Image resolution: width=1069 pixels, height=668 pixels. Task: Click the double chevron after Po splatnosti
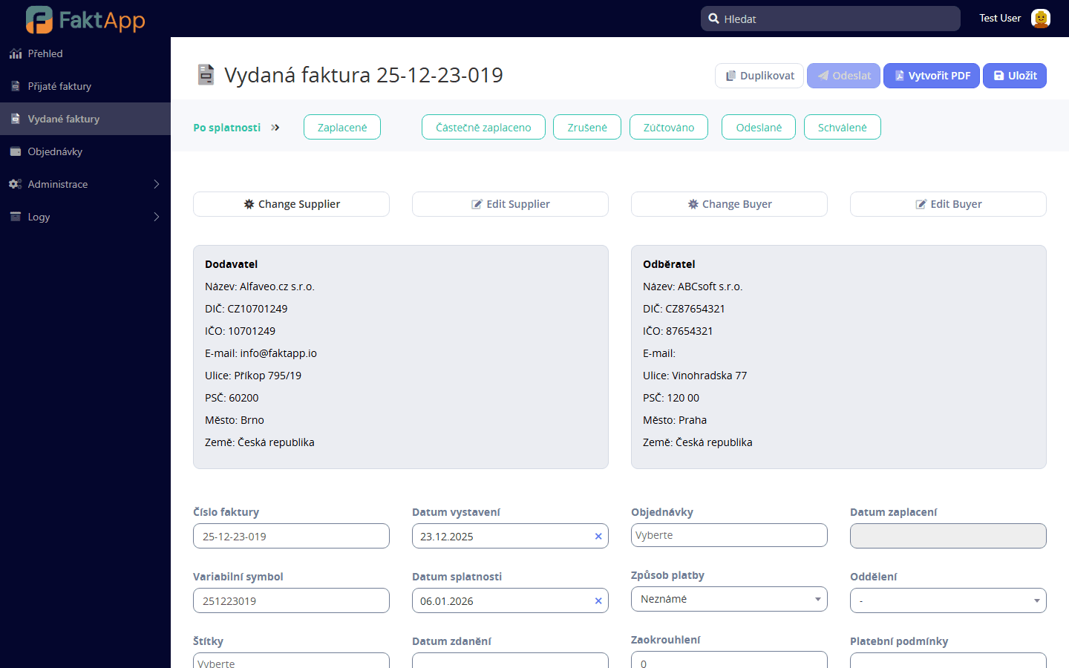click(x=275, y=128)
